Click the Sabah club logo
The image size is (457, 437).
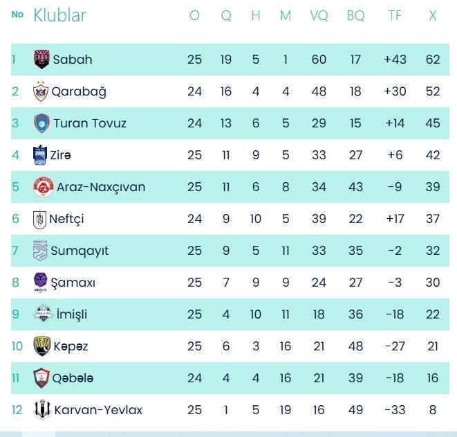(x=41, y=60)
